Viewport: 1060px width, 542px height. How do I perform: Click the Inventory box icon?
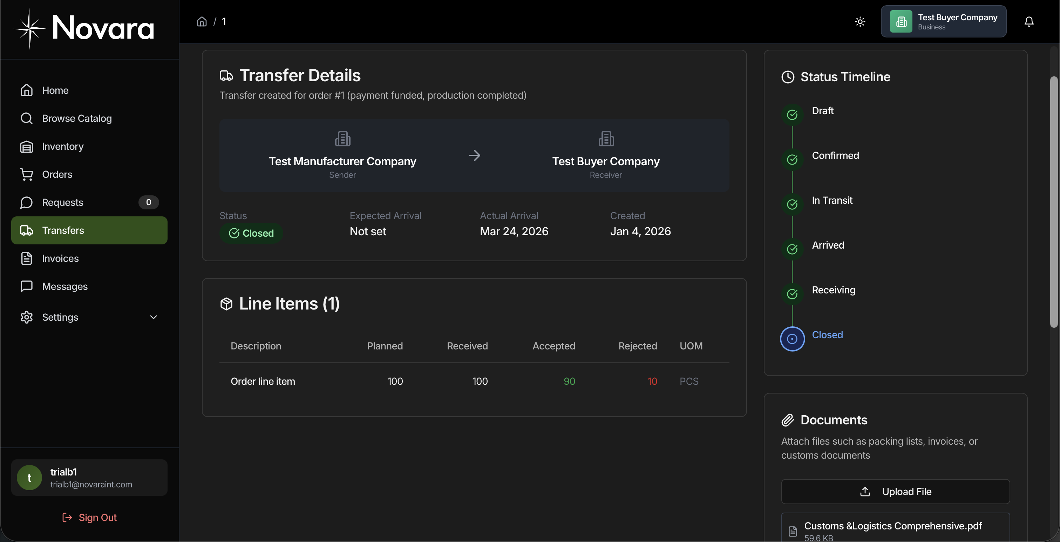pyautogui.click(x=27, y=146)
